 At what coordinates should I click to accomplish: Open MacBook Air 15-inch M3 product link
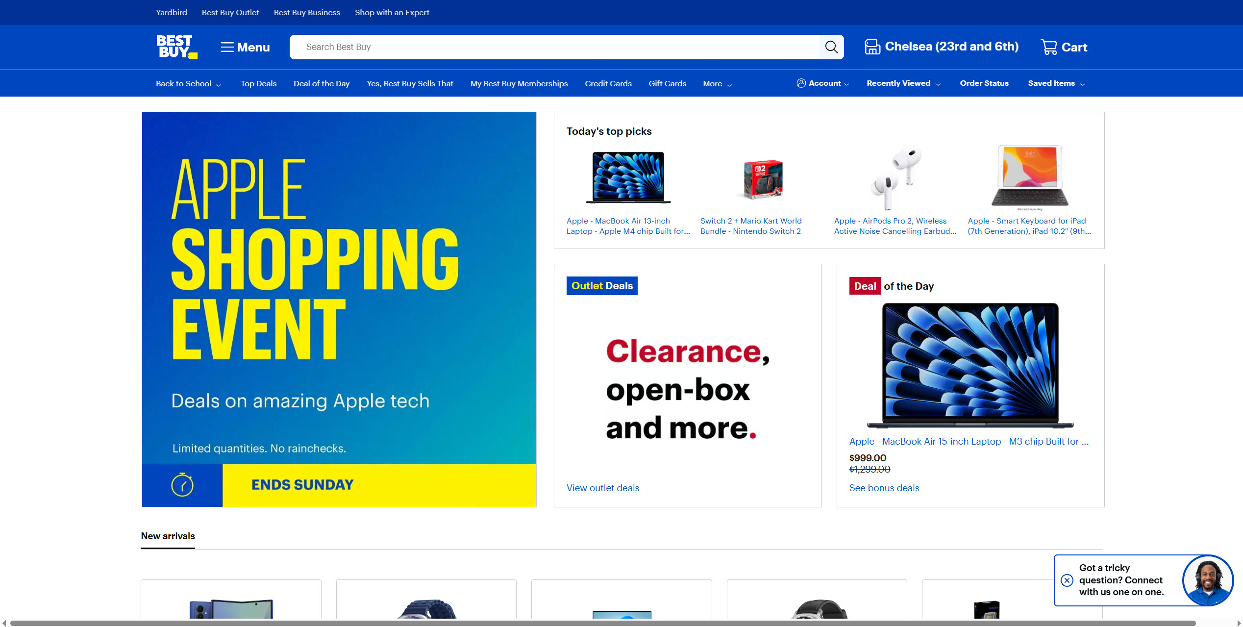(x=969, y=442)
